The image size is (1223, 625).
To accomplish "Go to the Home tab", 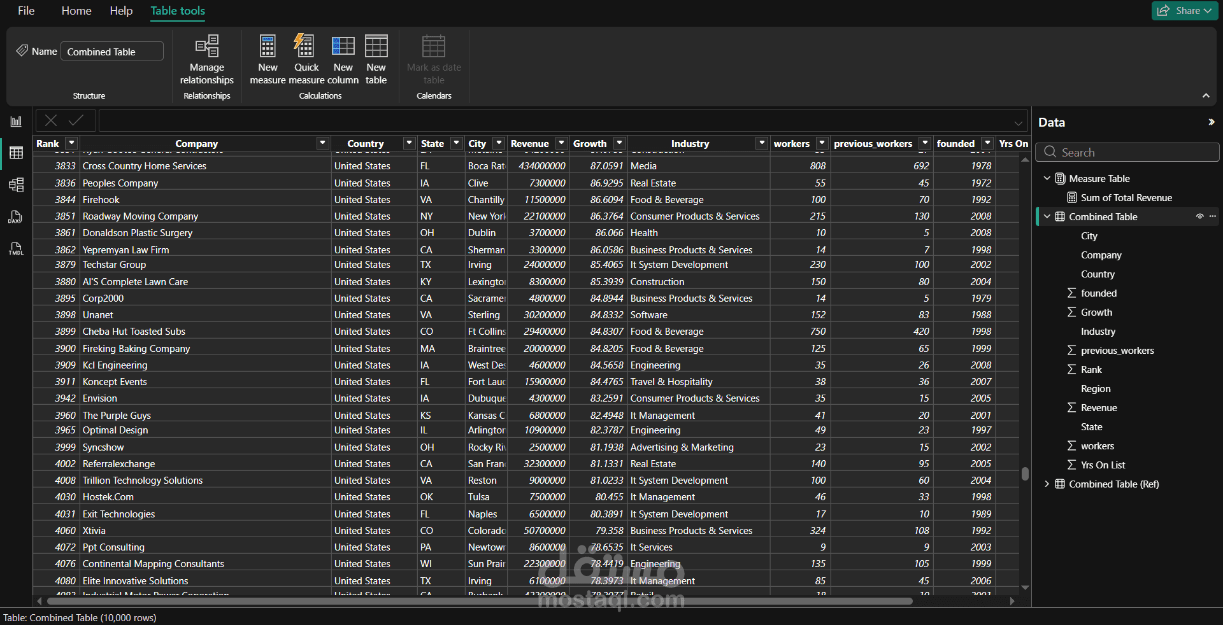I will [x=76, y=11].
